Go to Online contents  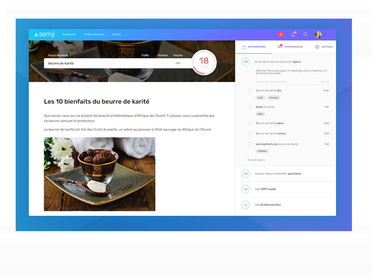point(94,34)
